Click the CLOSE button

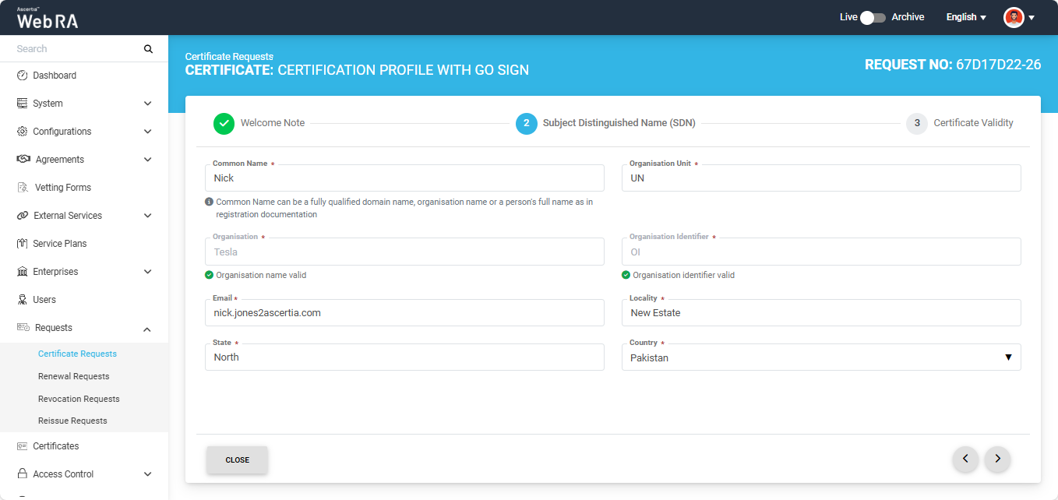pos(237,460)
